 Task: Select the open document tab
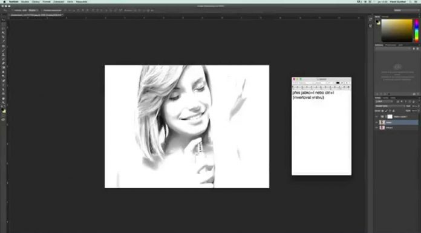[36, 15]
